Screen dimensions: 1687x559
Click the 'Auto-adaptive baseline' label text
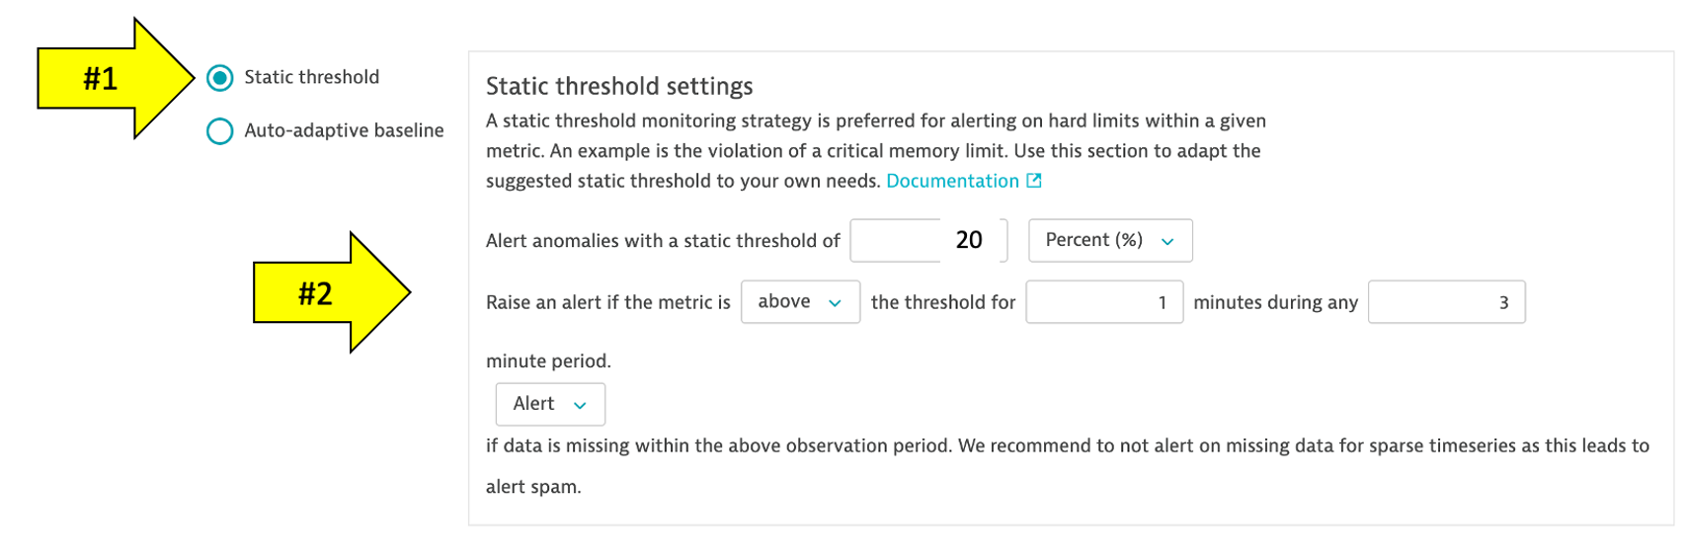click(x=344, y=130)
